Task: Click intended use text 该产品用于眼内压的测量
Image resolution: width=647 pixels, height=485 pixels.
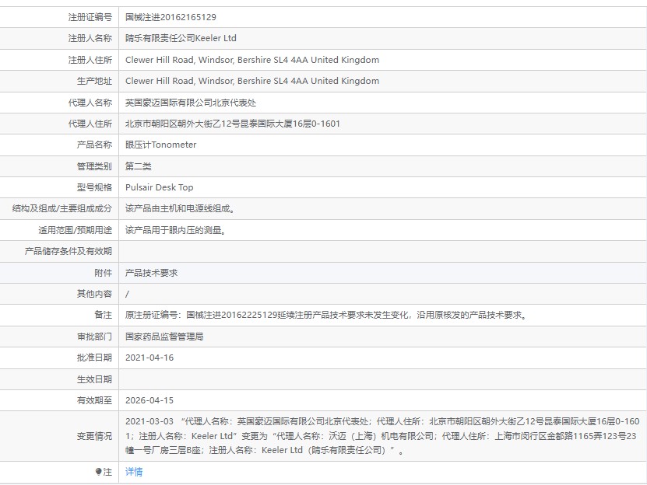Action: click(175, 230)
